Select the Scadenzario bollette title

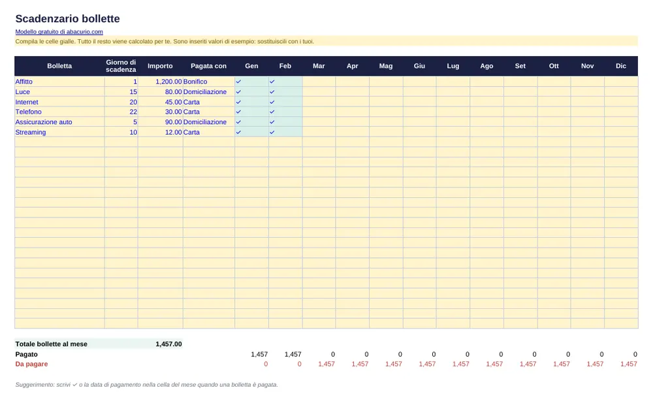[x=67, y=19]
